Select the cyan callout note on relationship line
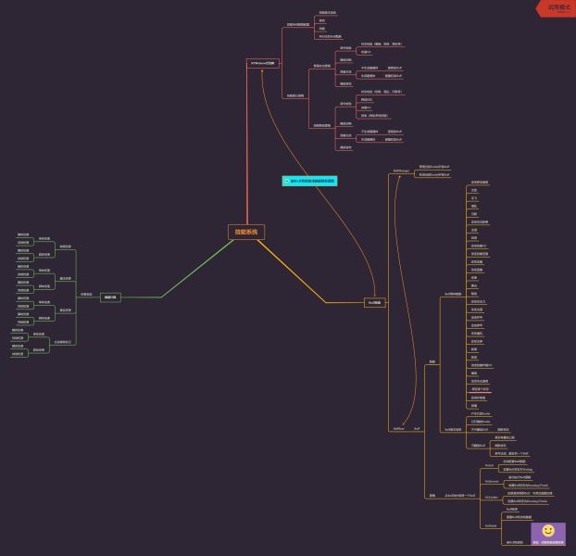Screen dimensions: 576x556 (309, 181)
